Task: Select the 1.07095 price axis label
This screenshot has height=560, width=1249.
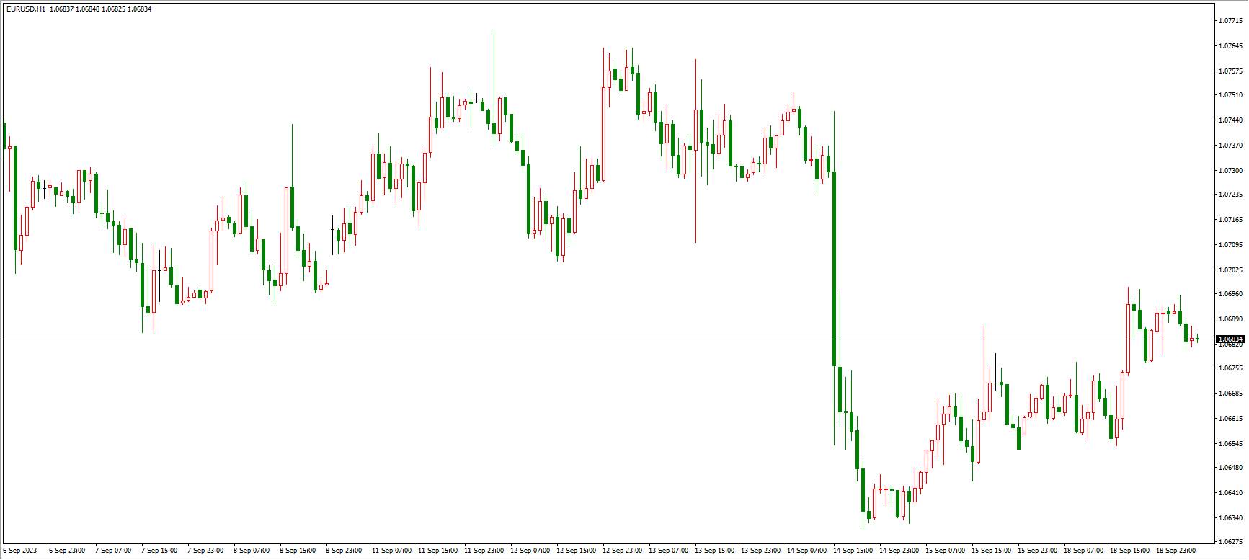Action: coord(1230,245)
